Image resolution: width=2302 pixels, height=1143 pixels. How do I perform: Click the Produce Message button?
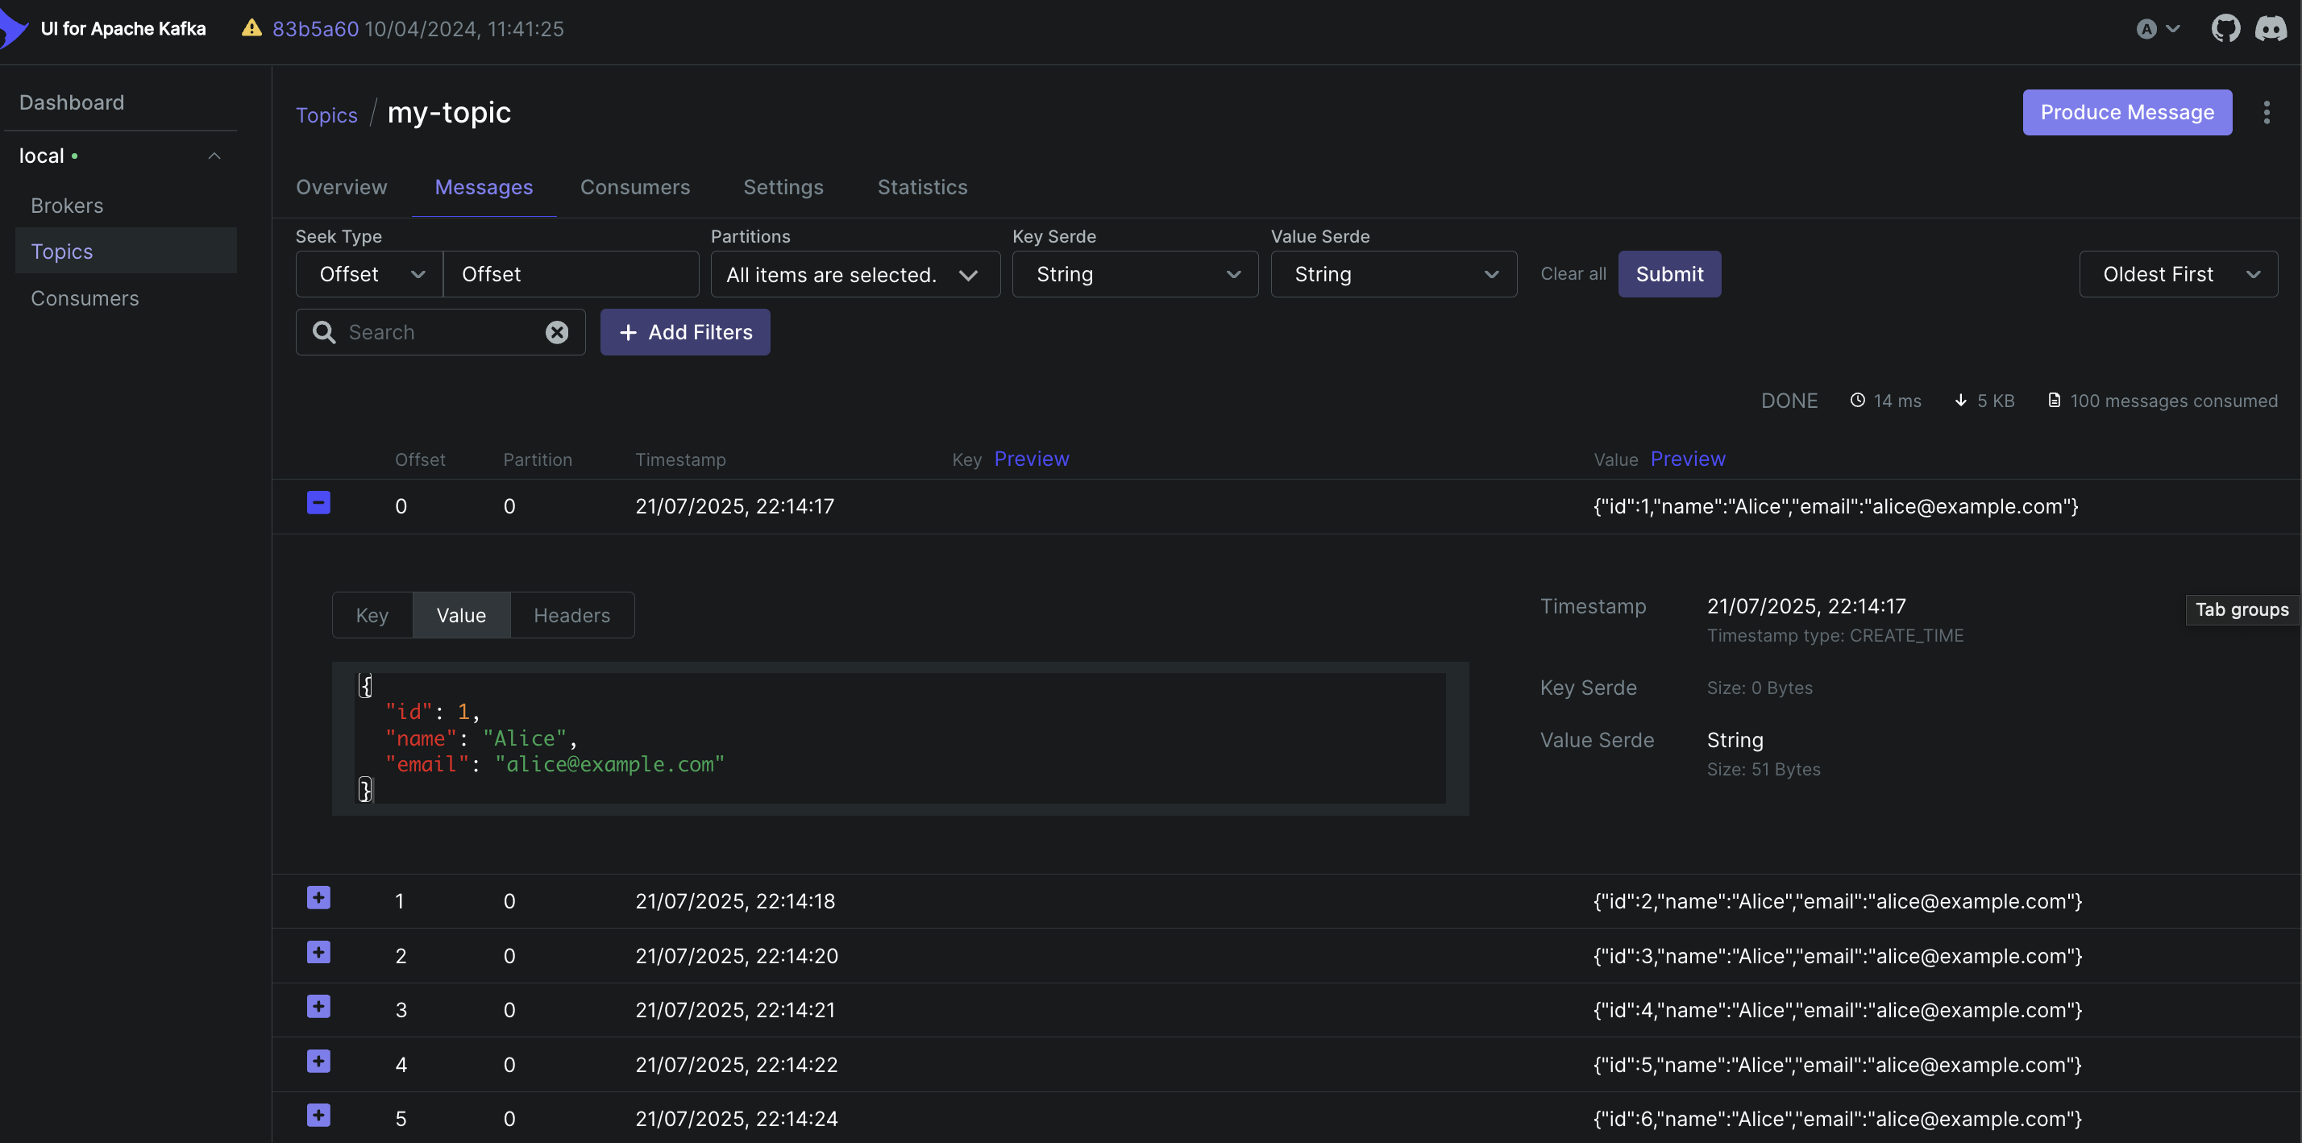pos(2127,113)
